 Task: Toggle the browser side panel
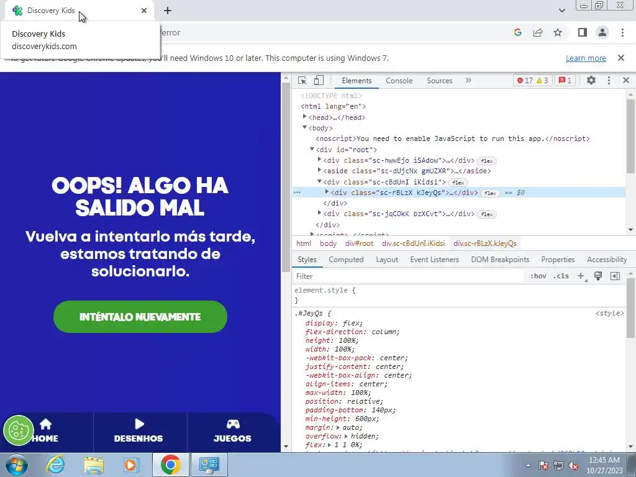click(x=583, y=32)
